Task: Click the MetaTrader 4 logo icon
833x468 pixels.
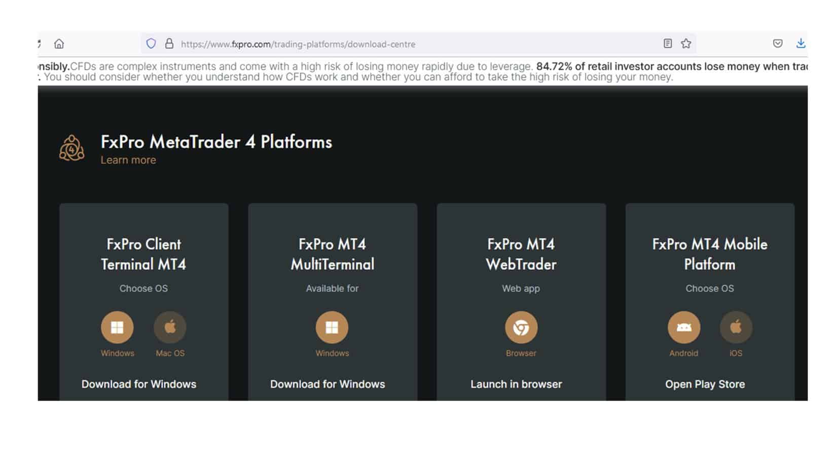Action: click(72, 148)
